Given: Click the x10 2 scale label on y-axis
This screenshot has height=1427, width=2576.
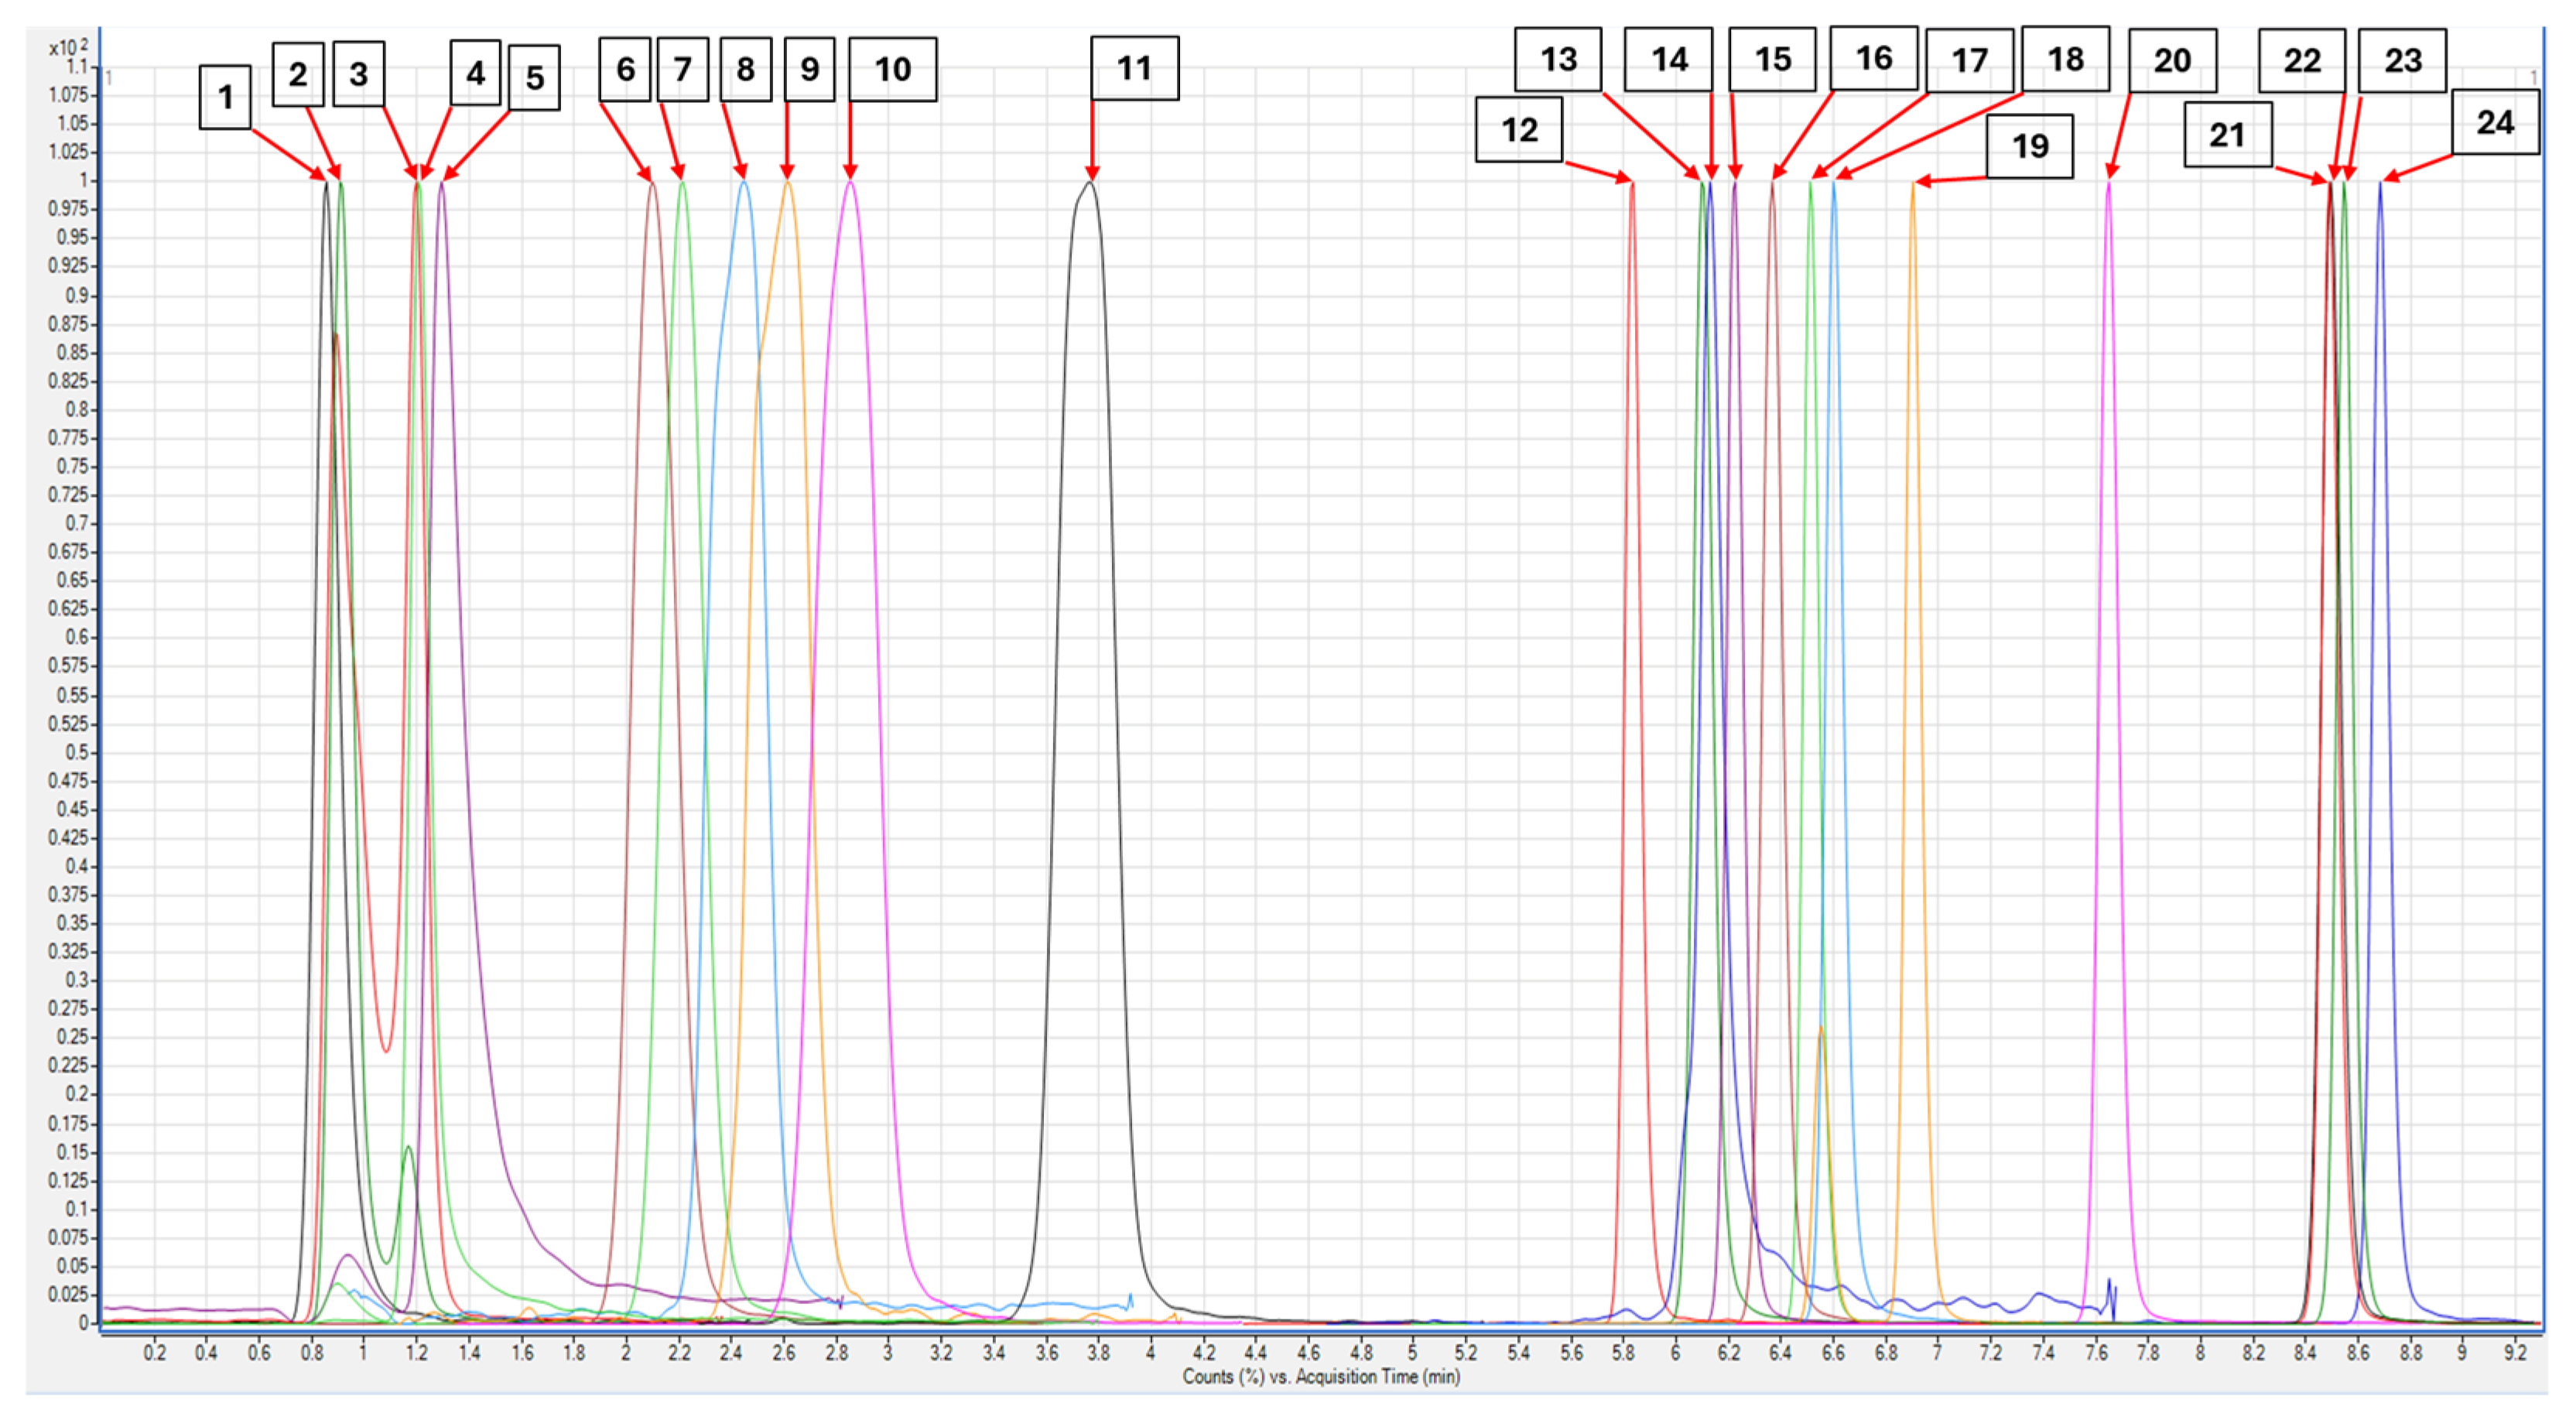Looking at the screenshot, I should 68,47.
